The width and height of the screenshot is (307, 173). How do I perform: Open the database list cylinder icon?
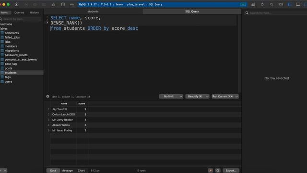click(63, 4)
